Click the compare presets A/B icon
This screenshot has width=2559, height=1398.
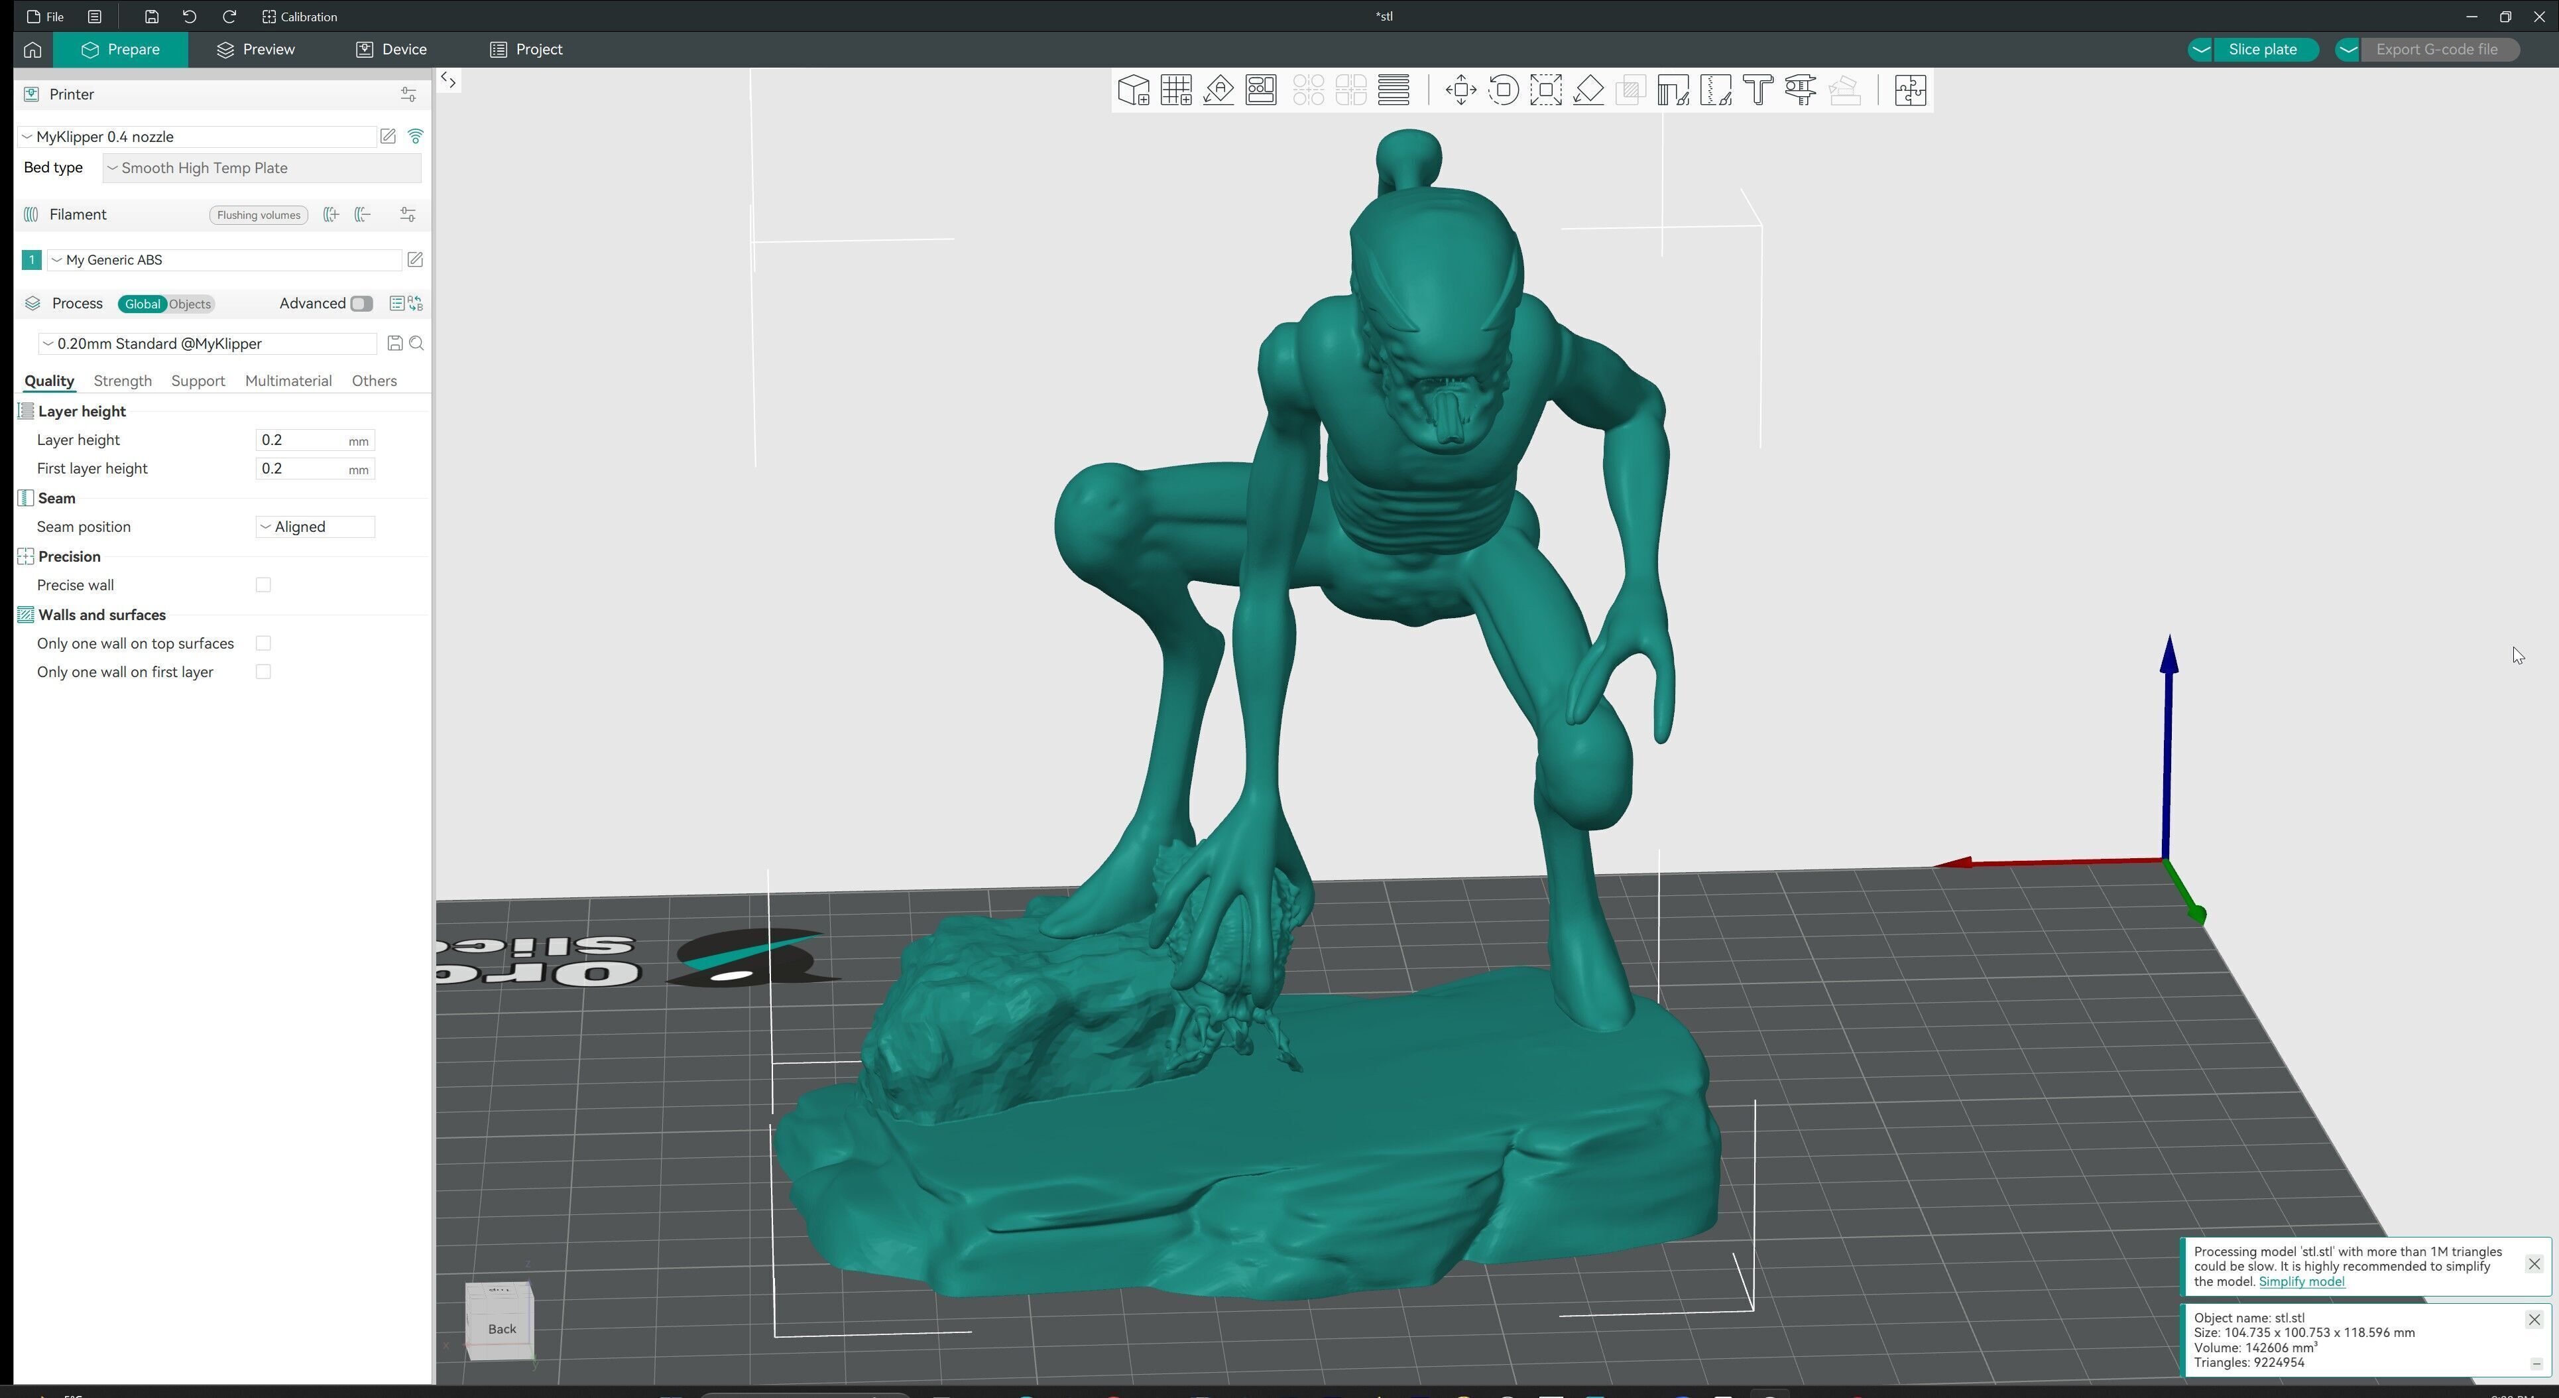[x=415, y=304]
